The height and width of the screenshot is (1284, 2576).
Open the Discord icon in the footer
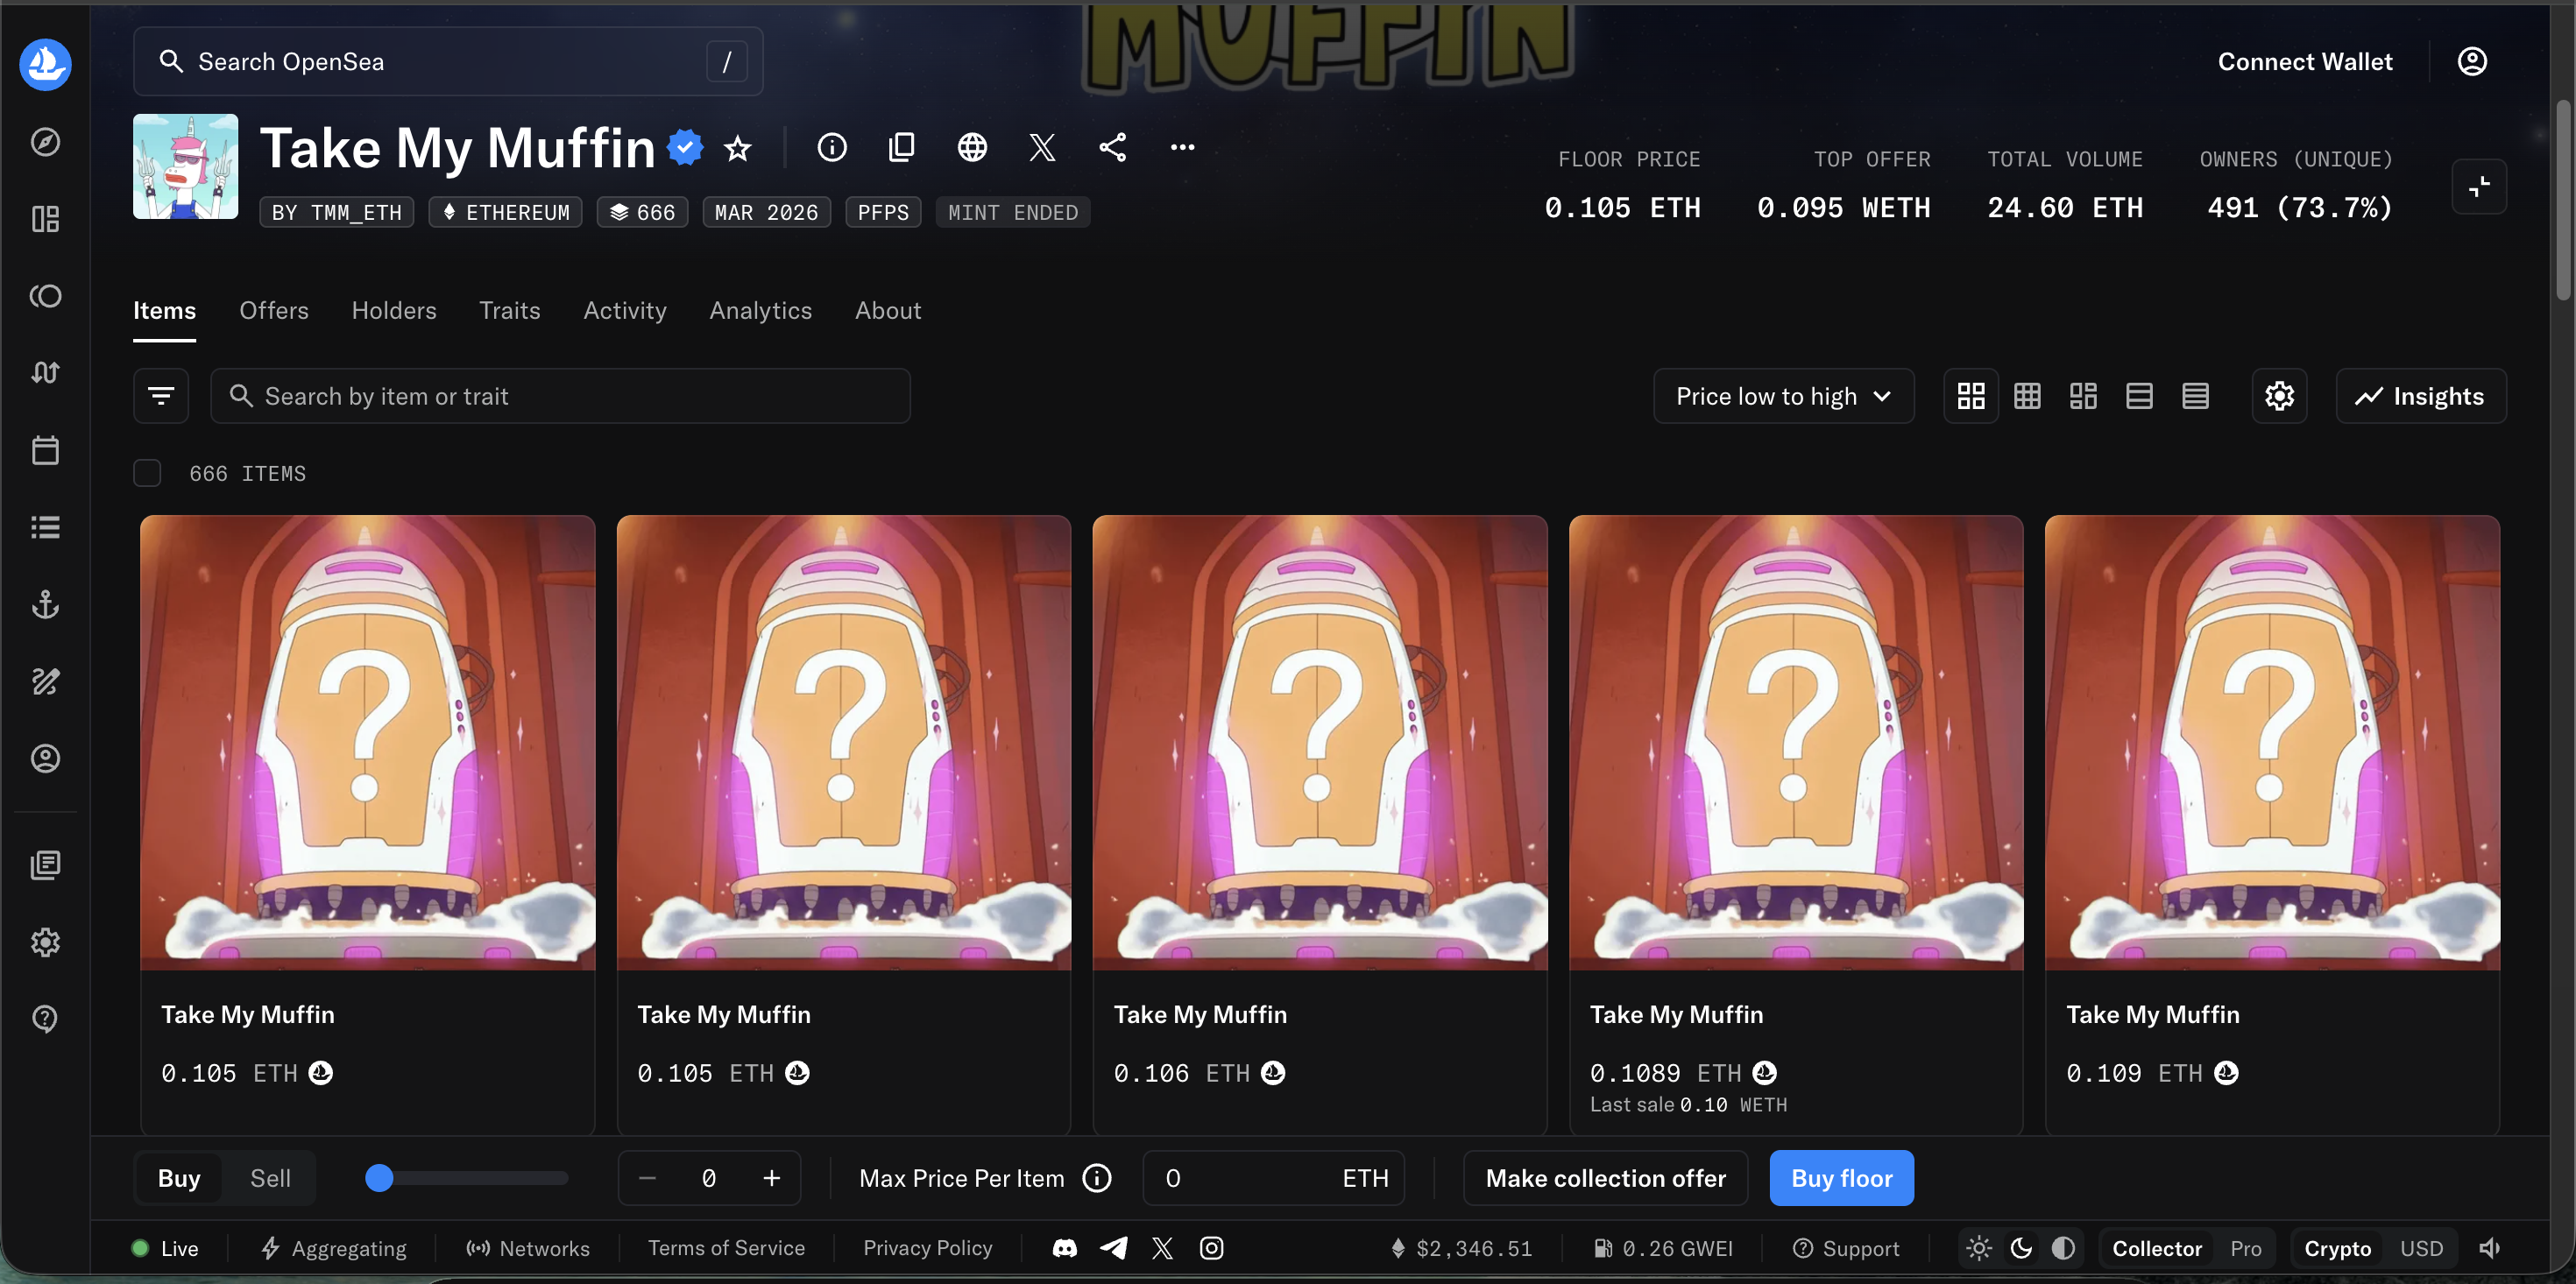tap(1064, 1248)
